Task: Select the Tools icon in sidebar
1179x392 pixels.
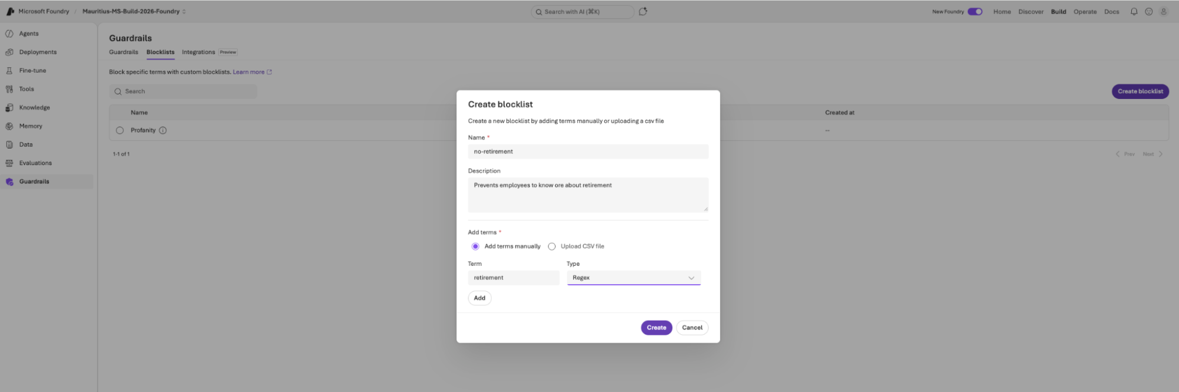Action: coord(9,89)
